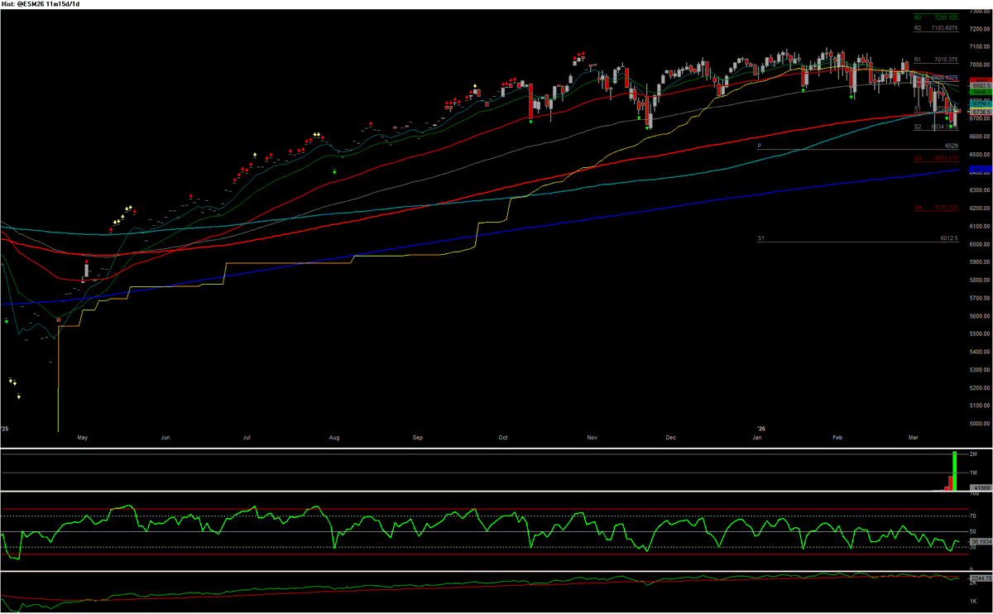Click the 5000.00 price axis label
Screen dimensions: 993x614
click(x=980, y=424)
